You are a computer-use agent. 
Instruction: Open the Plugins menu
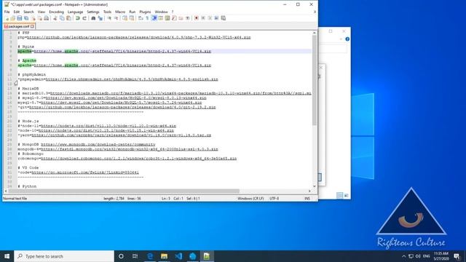[x=145, y=12]
